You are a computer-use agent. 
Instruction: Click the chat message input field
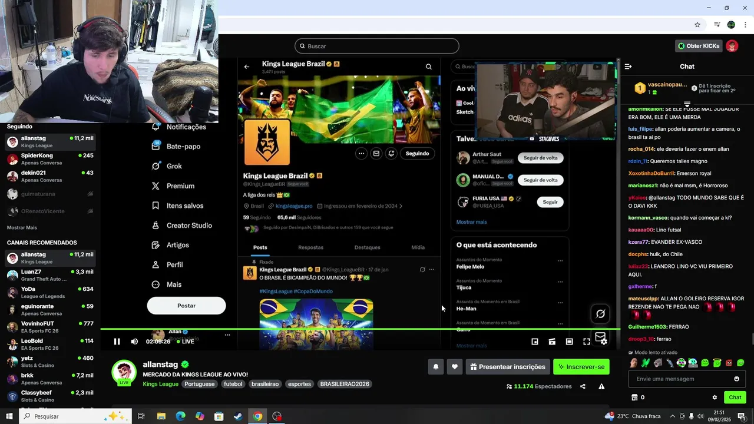(687, 379)
